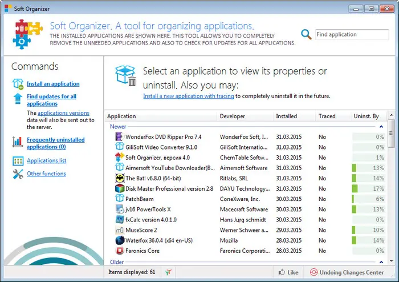The width and height of the screenshot is (399, 282).
Task: Click the Faronics Core red icon
Action: 120,251
